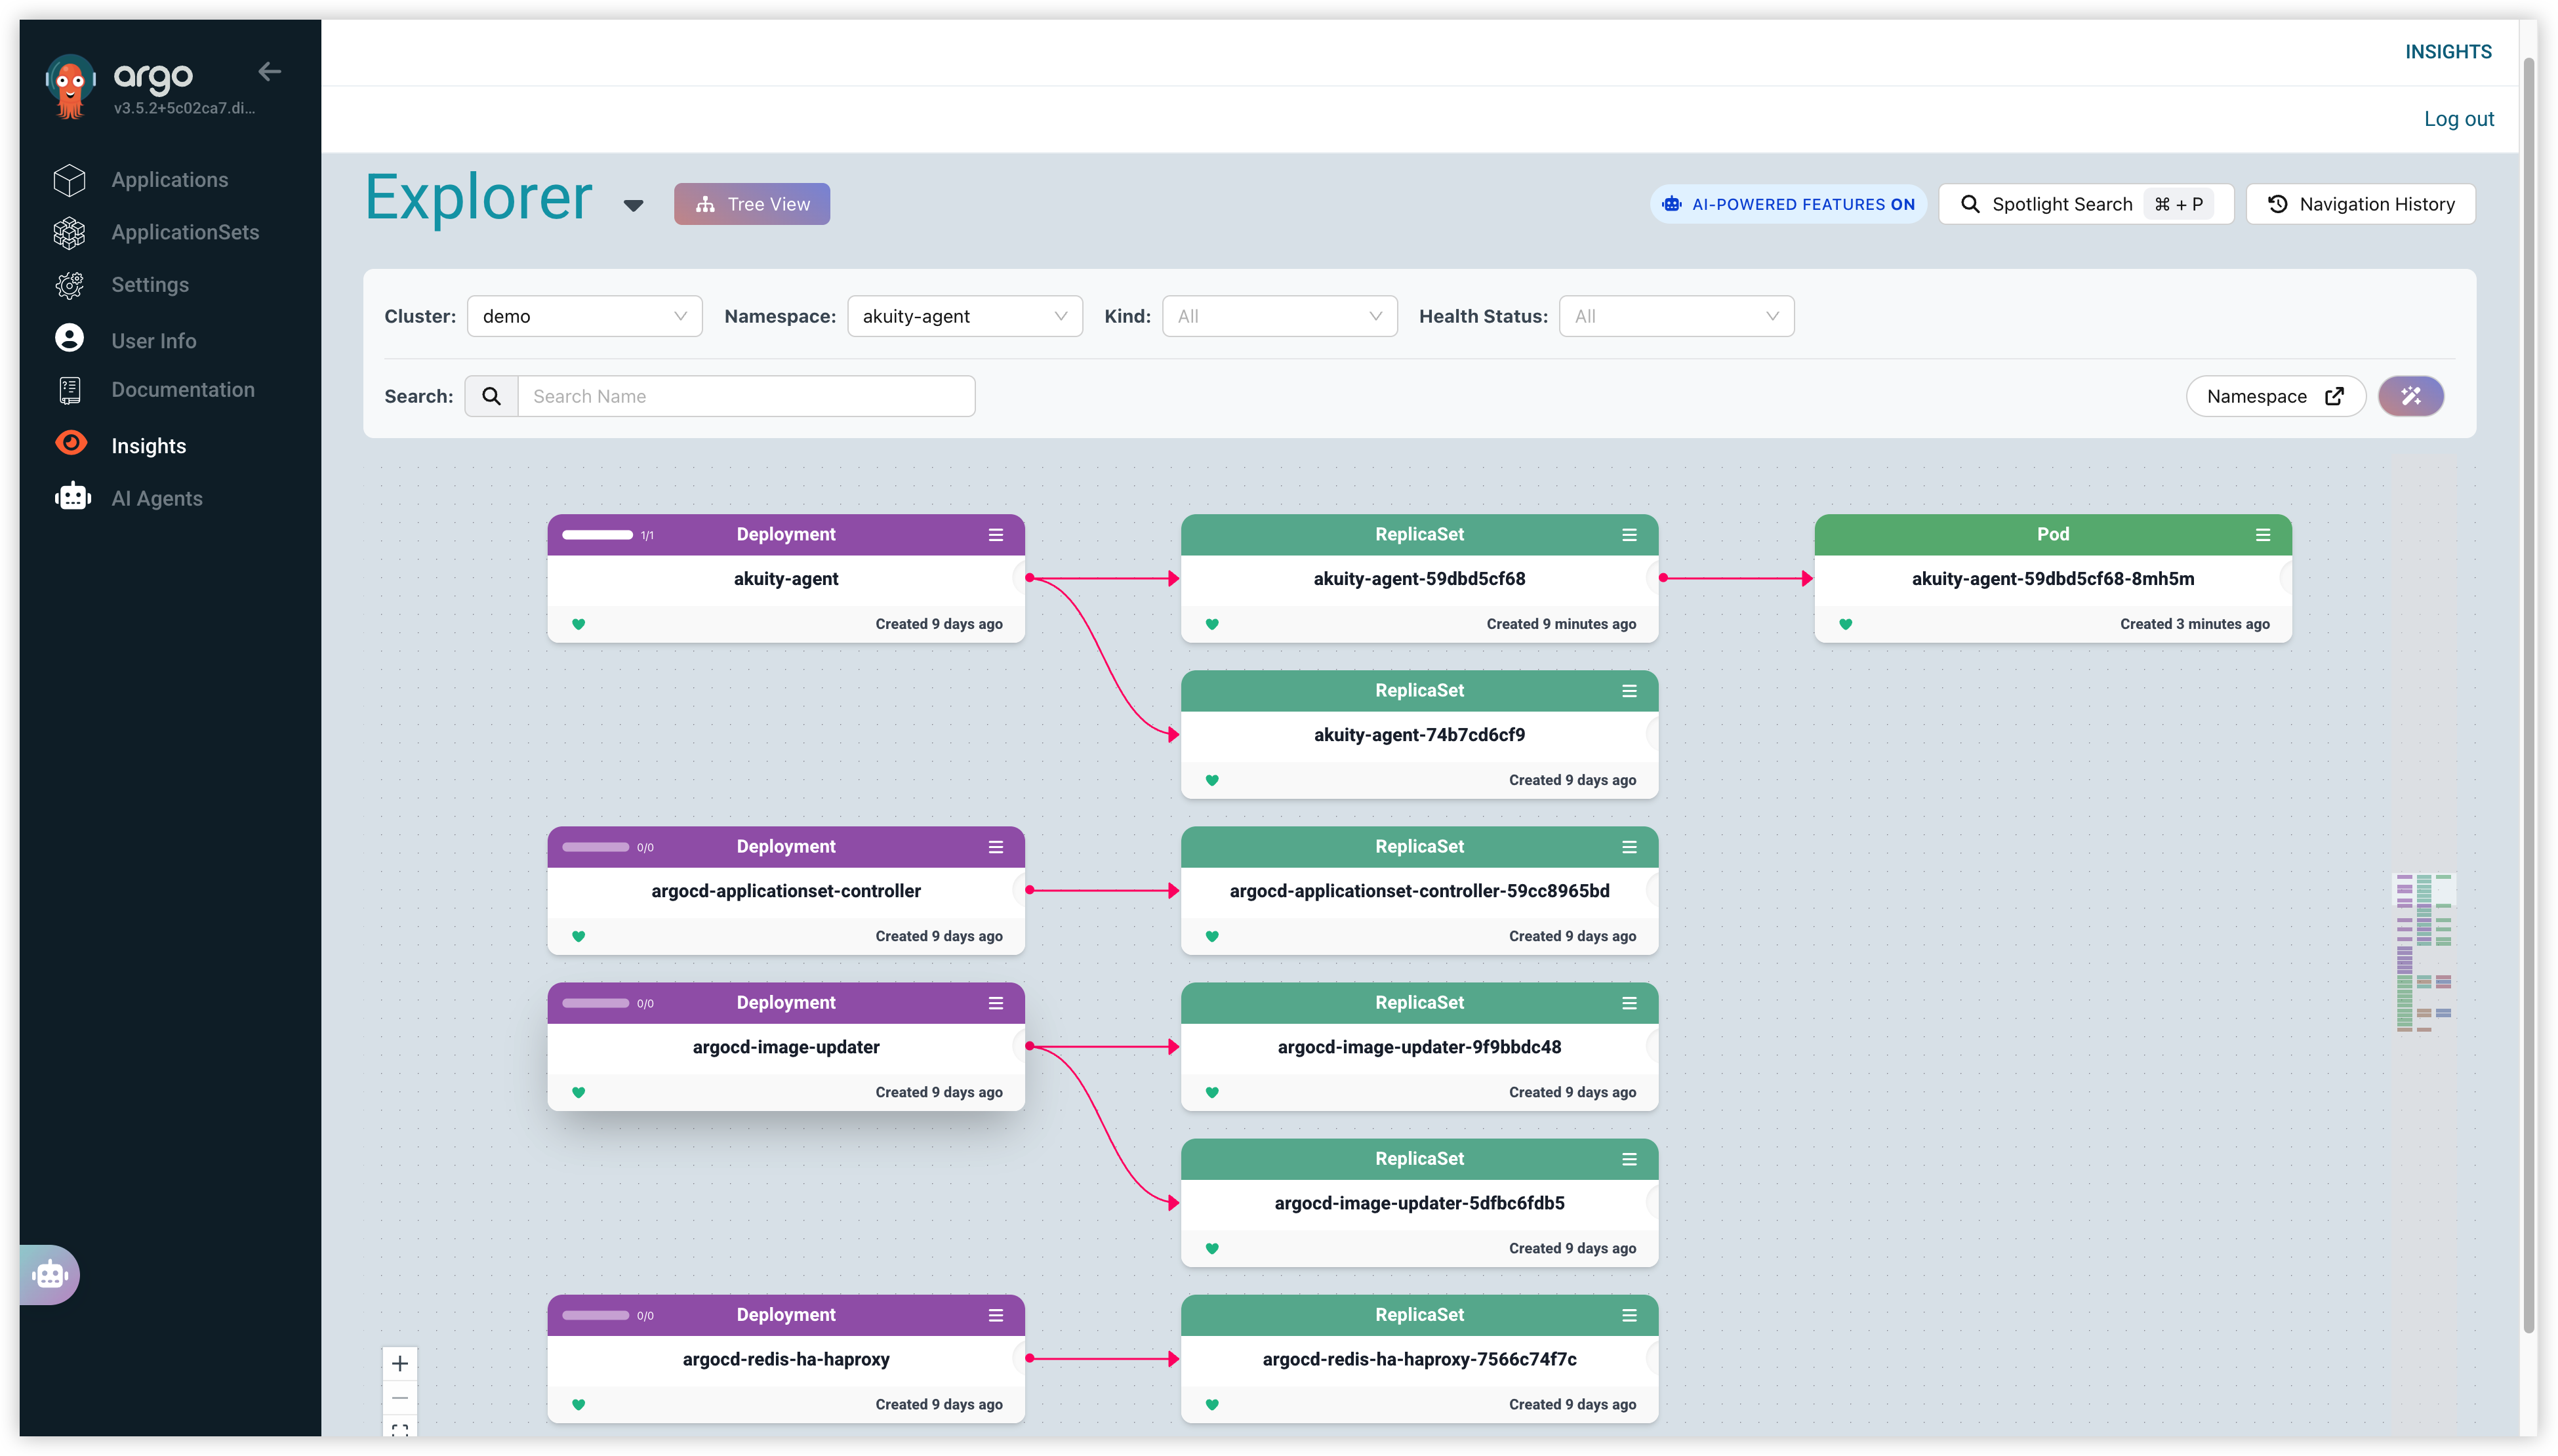Log out of Argo

[x=2459, y=119]
